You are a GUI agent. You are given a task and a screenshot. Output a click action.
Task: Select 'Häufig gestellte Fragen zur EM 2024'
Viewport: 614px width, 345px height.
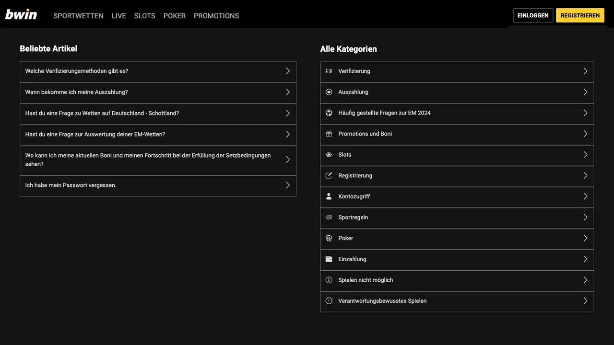pos(384,113)
